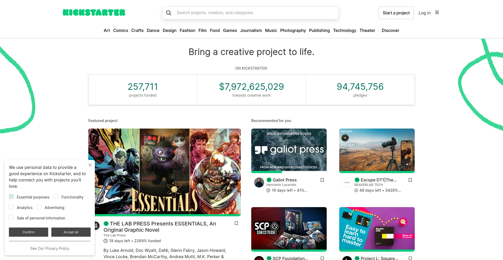503x260 pixels.
Task: Open the Games category
Action: 230,30
